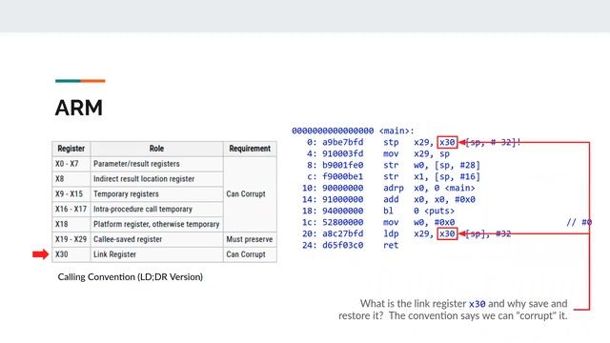The width and height of the screenshot is (610, 343).
Task: Click the "x29, sp" operands
Action: 432,154
